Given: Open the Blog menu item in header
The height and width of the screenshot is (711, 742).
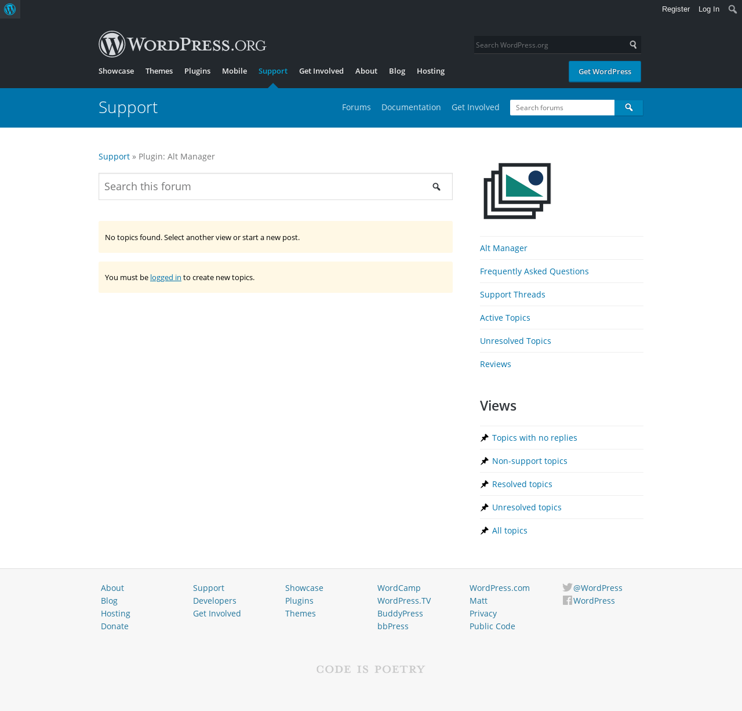Looking at the screenshot, I should (397, 71).
